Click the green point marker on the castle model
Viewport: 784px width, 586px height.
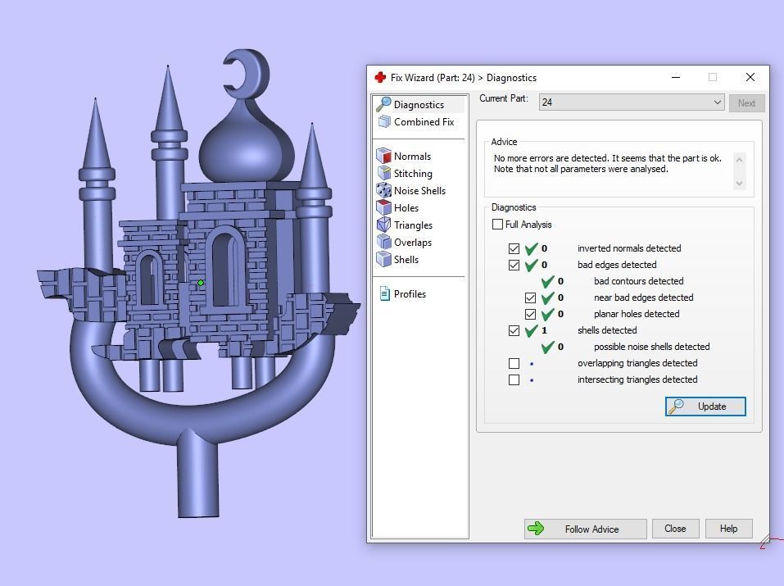click(x=201, y=283)
